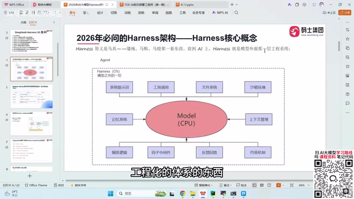Open the 审阅 ribbon tab
The image size is (354, 199).
click(x=155, y=13)
